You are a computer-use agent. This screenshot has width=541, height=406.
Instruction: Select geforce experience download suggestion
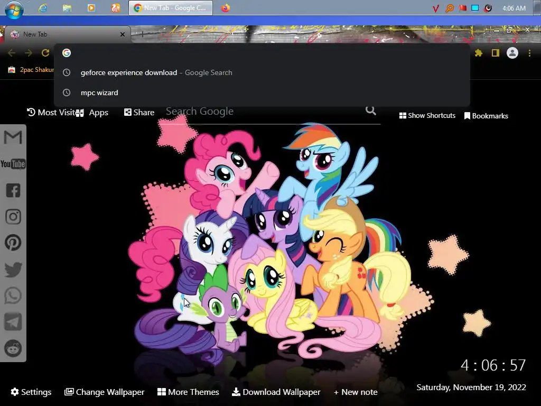click(x=262, y=72)
